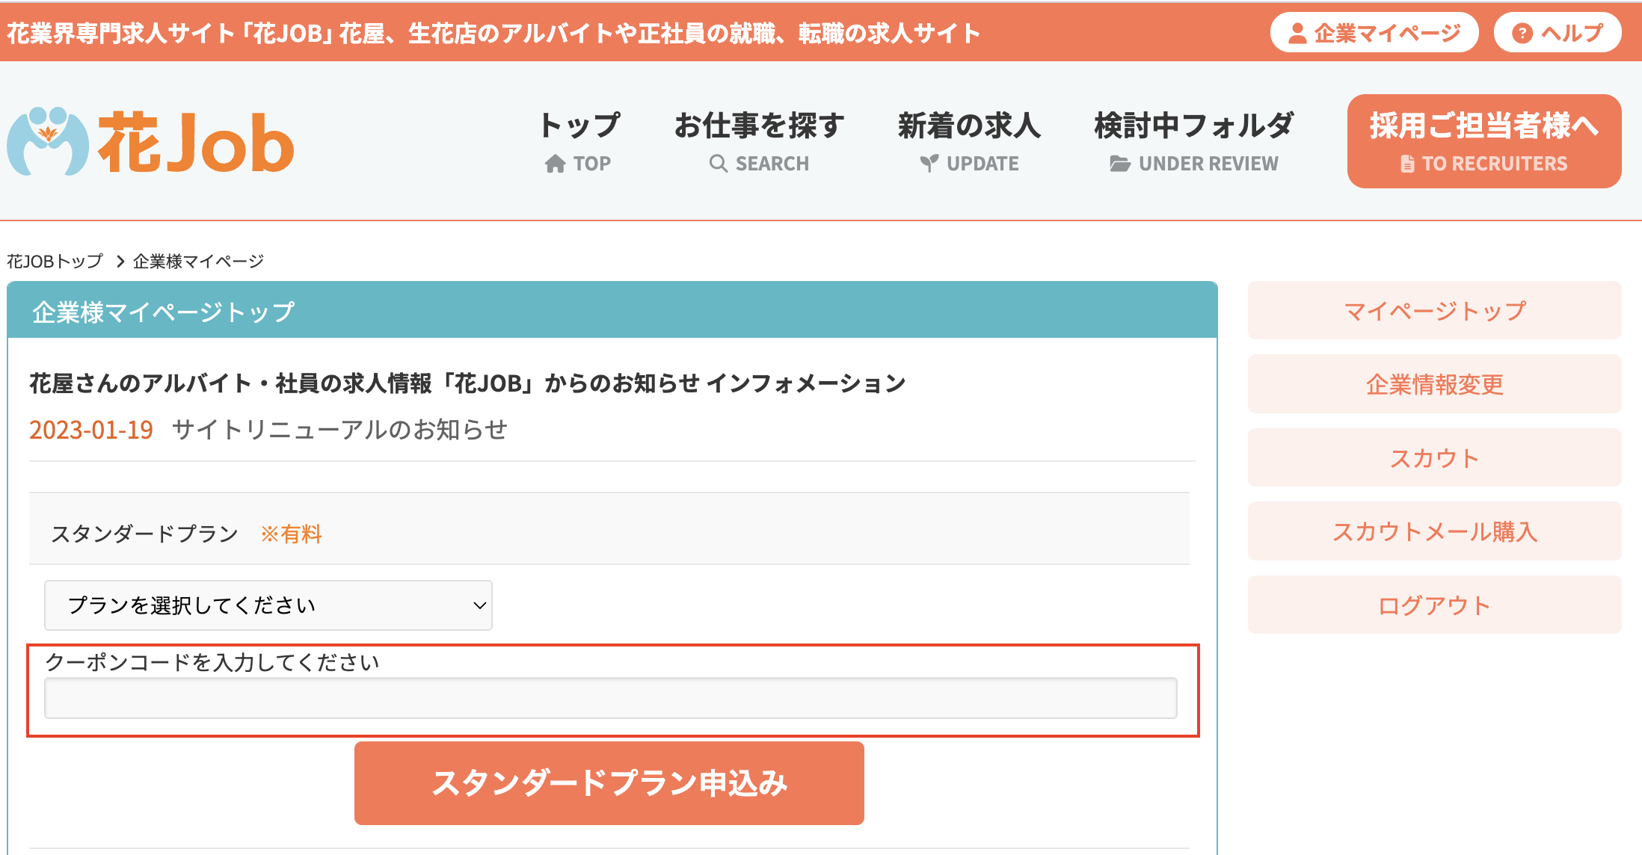This screenshot has height=855, width=1642.
Task: Click the house icon under トップ
Action: (x=555, y=164)
